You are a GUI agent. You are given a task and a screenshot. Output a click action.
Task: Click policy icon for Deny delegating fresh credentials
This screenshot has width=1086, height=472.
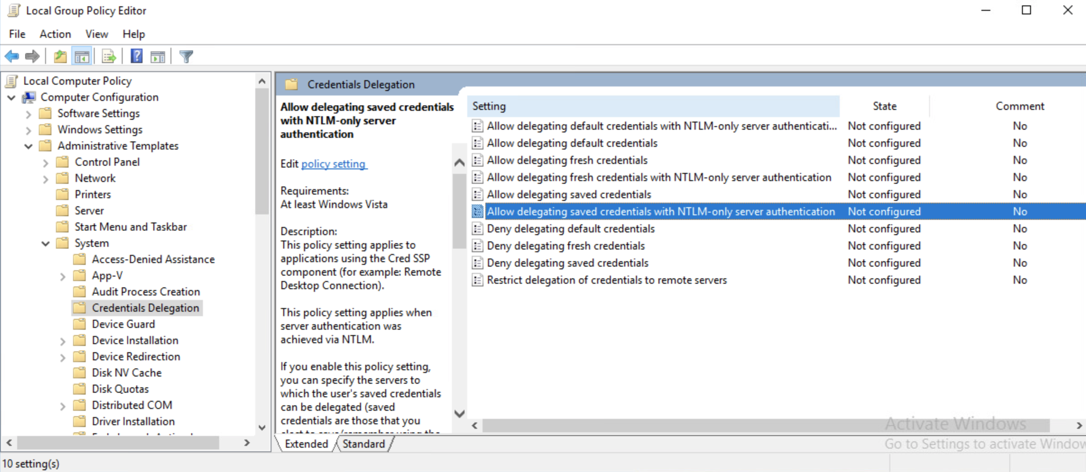[477, 246]
